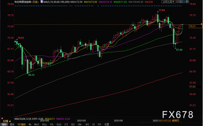Open the VIP指标 tab
Viewport: 203px width, 126px height.
click(22, 124)
